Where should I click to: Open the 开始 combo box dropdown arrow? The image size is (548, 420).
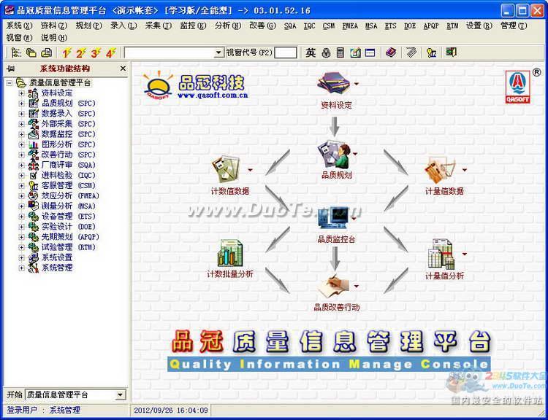120,395
